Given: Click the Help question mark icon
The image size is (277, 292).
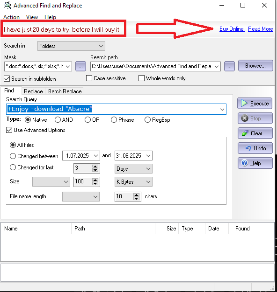Looking at the screenshot, I should pos(245,163).
